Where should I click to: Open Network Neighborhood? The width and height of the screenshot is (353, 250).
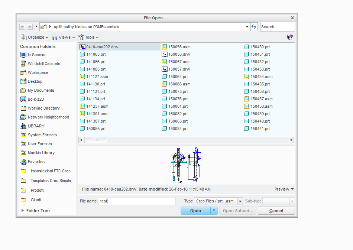(45, 117)
